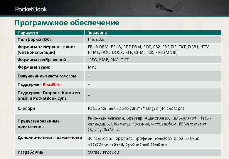Image resolution: width=229 pixels, height=159 pixels.
Task: Select the 'MP3' value
Action: click(x=92, y=67)
